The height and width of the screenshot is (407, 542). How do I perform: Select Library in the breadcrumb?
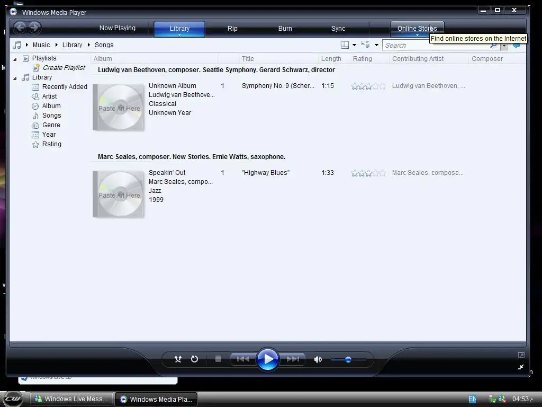coord(72,45)
